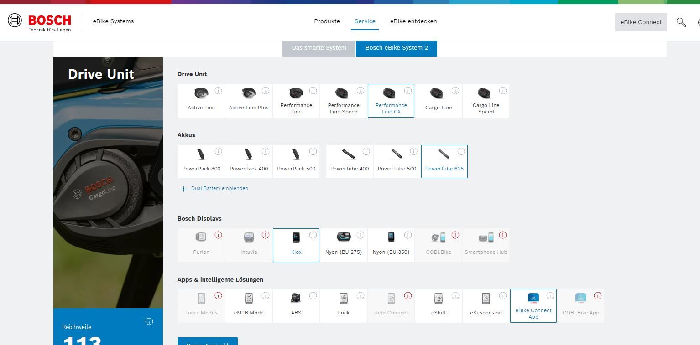Open info for PowerTube 500

pos(413,151)
